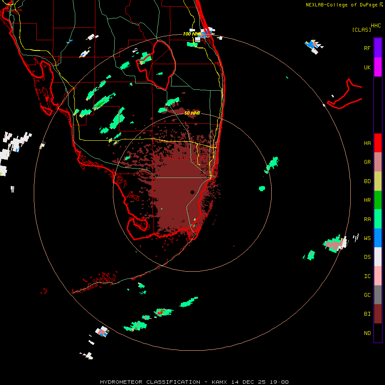385x385 pixels.
Task: Click the NEXLAB-College of DuPage credit text
Action: [341, 5]
